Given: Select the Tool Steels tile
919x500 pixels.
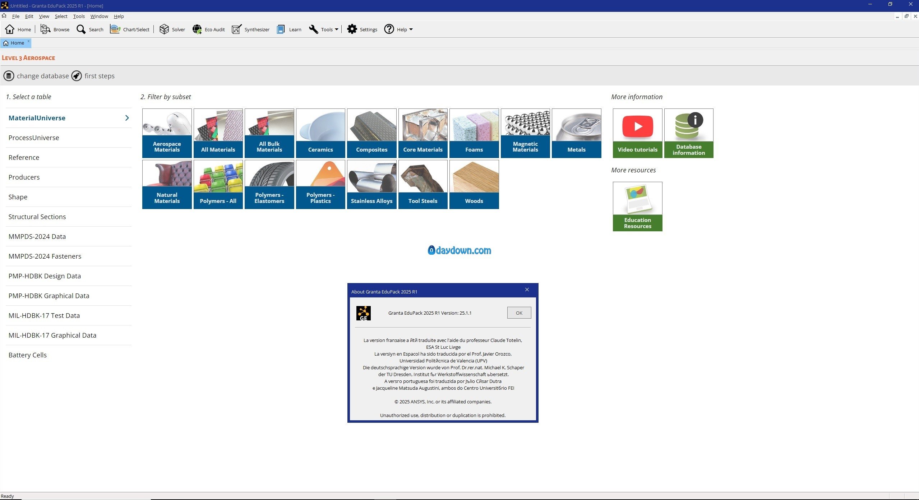Looking at the screenshot, I should (423, 184).
